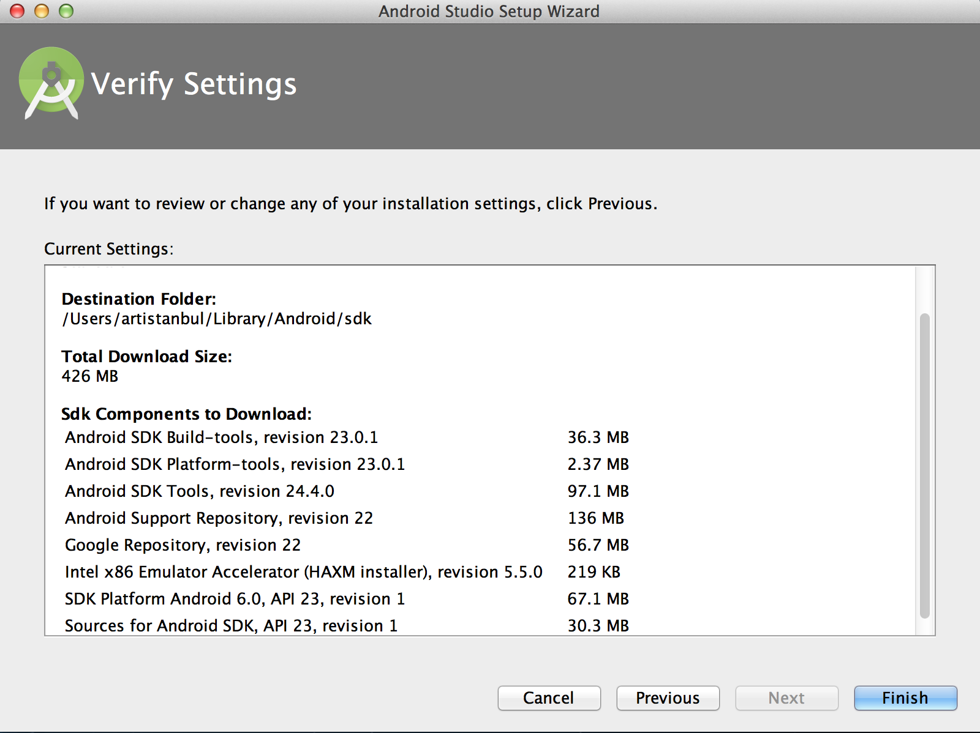The width and height of the screenshot is (980, 733).
Task: Select Android SDK Tools revision 24.4.0
Action: [x=200, y=491]
